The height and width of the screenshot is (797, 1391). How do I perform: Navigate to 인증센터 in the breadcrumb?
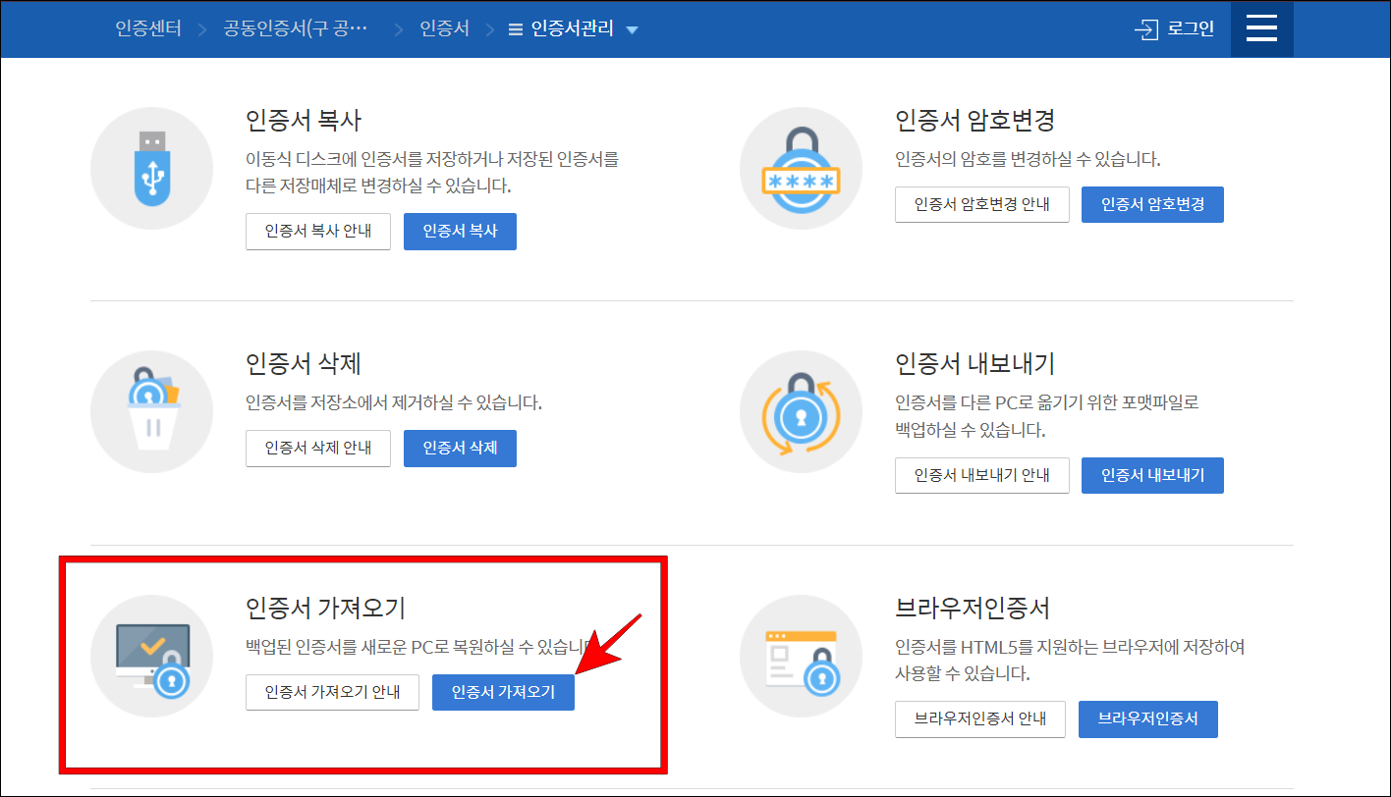pyautogui.click(x=148, y=28)
